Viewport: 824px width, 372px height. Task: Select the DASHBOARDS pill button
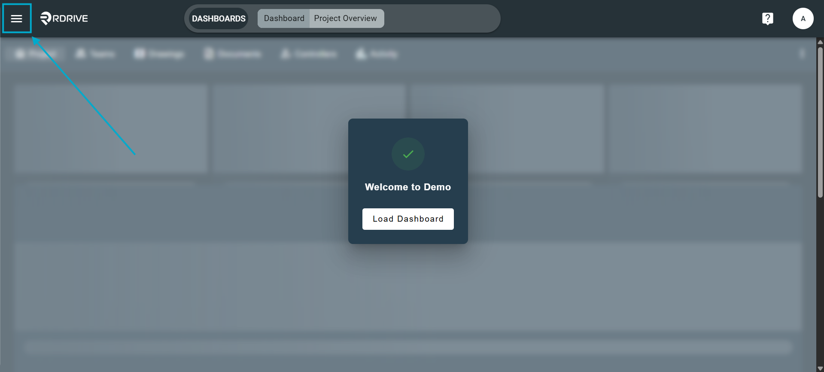click(219, 18)
